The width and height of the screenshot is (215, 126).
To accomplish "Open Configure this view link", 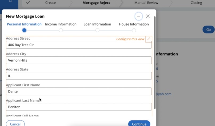I will point(130,39).
